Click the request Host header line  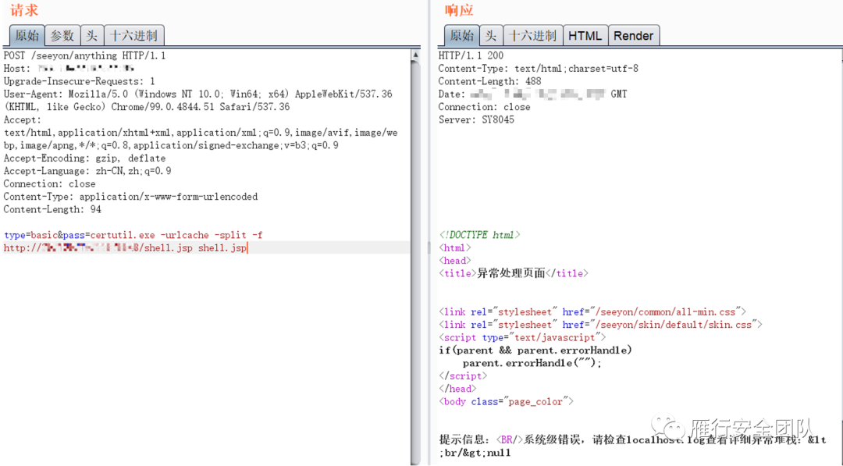pos(69,69)
